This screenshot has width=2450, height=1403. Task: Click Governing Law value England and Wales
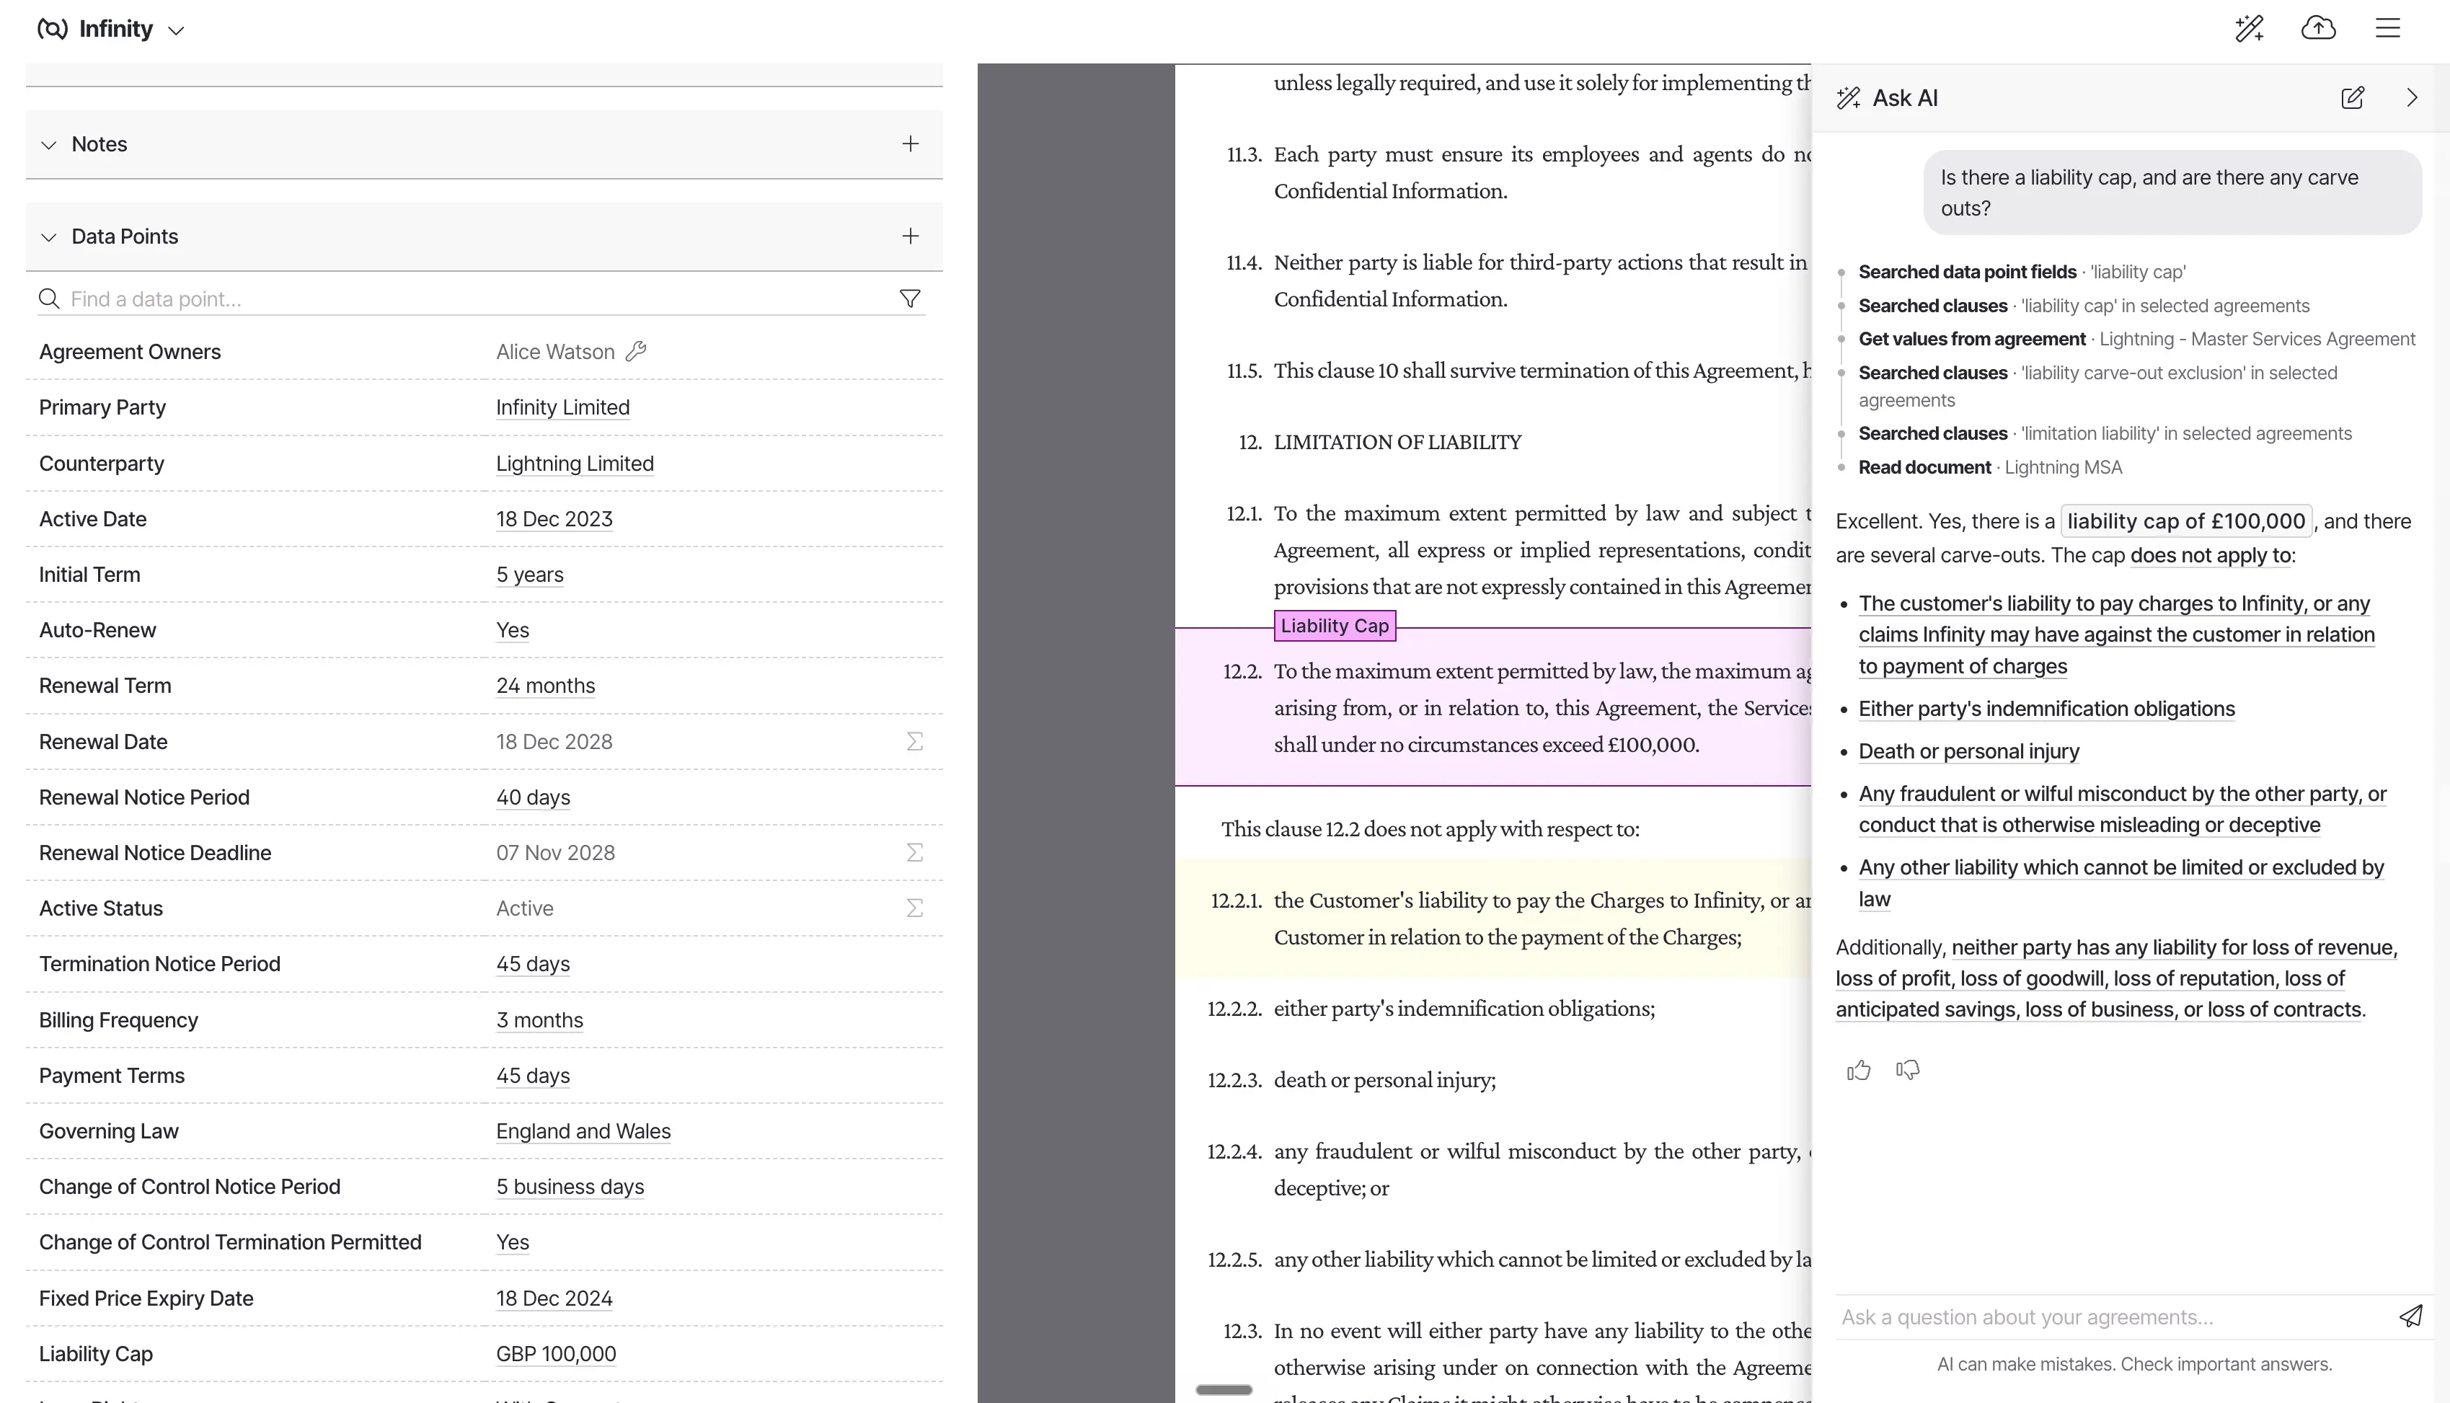point(583,1131)
